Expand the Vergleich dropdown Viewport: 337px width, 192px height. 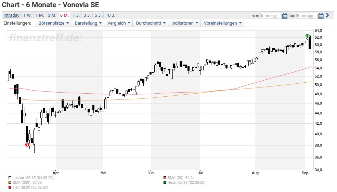119,23
